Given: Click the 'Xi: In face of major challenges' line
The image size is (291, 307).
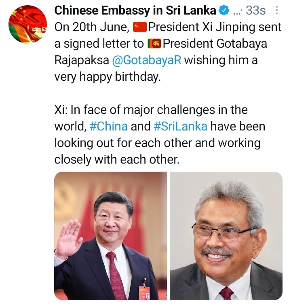Looking at the screenshot, I should tap(151, 110).
